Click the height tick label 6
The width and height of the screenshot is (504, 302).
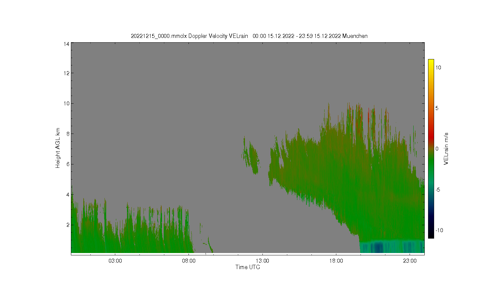[68, 164]
